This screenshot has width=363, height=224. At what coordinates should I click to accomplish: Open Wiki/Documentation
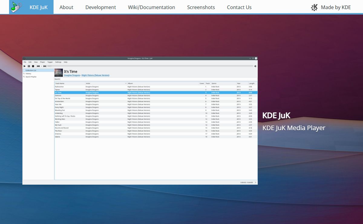tap(151, 7)
